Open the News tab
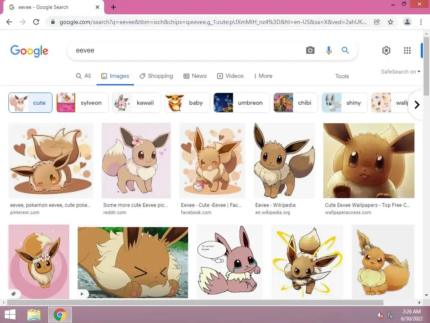 (195, 76)
